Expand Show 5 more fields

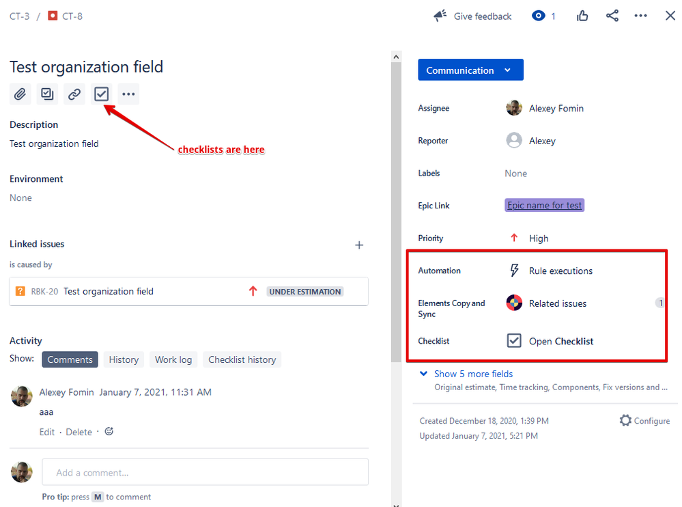[473, 374]
